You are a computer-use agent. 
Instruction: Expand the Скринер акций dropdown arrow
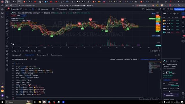pyautogui.click(x=23, y=55)
